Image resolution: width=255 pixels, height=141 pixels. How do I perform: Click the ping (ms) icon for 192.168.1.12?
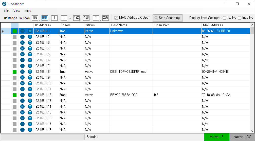point(22,95)
